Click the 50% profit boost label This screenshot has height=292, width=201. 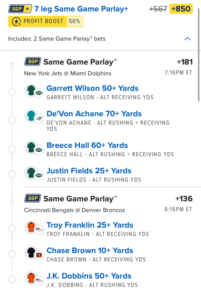click(x=74, y=21)
